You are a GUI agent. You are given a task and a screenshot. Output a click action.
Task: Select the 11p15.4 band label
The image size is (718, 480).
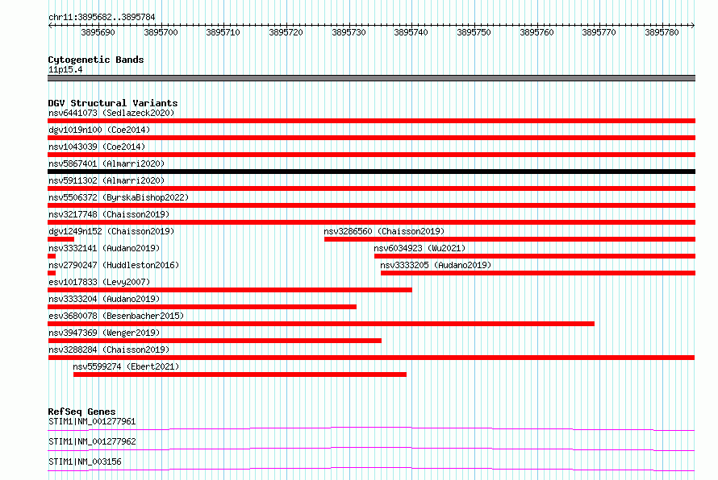pos(65,69)
